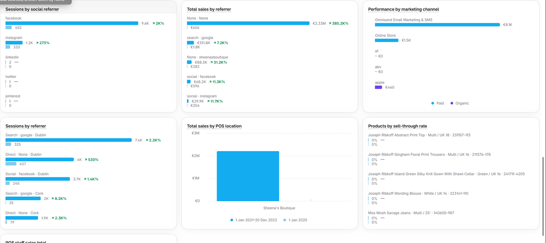Click the 637 comparison value under Direct Dublin
The image size is (546, 243).
click(23, 164)
